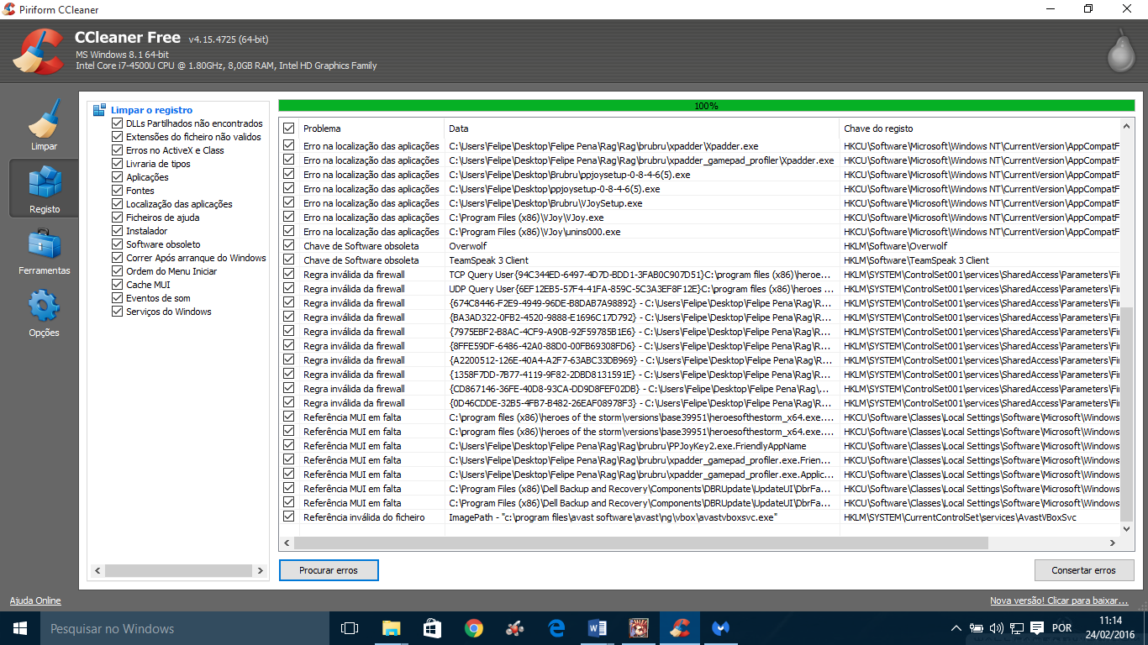Viewport: 1148px width, 645px height.
Task: Open Microsoft Edge on taskbar
Action: [x=556, y=628]
